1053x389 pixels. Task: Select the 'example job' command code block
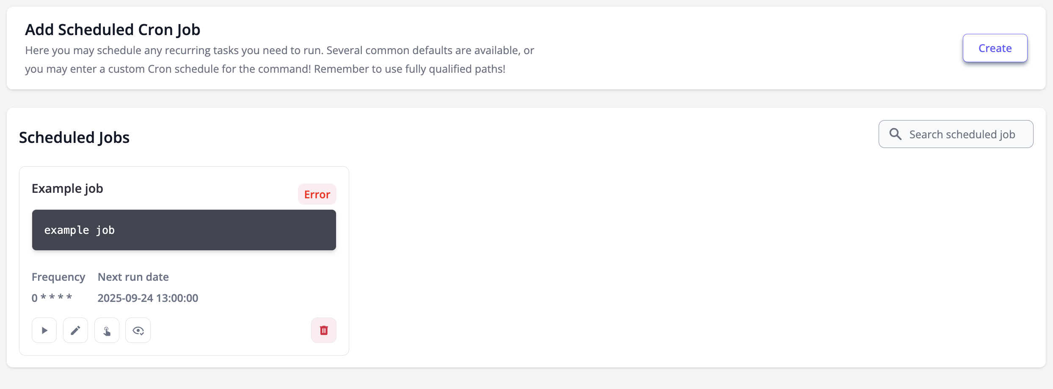(184, 230)
